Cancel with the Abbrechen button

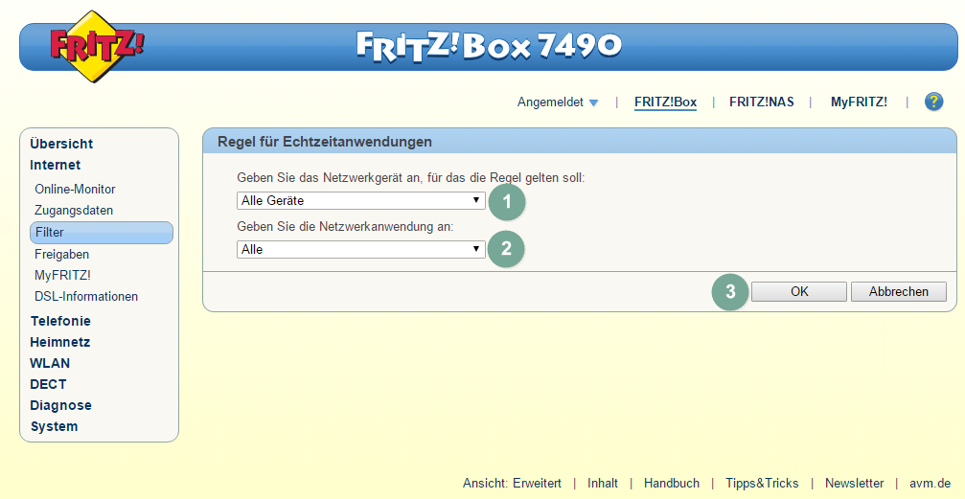(898, 292)
